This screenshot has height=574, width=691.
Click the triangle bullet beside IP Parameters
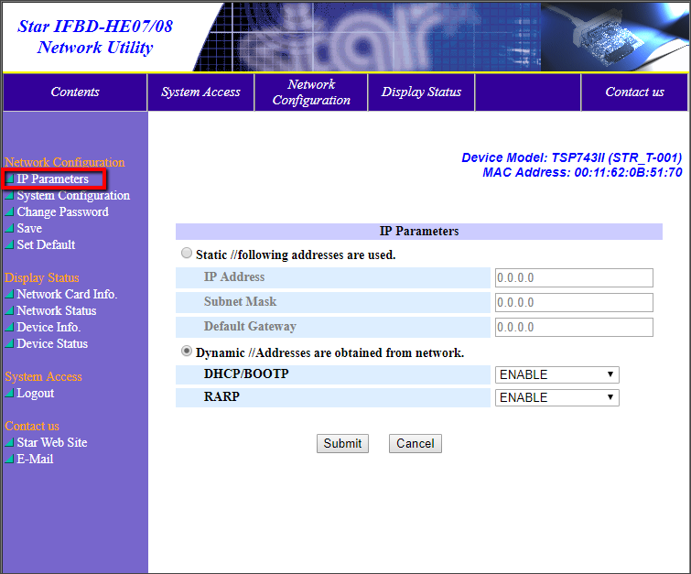[x=9, y=179]
